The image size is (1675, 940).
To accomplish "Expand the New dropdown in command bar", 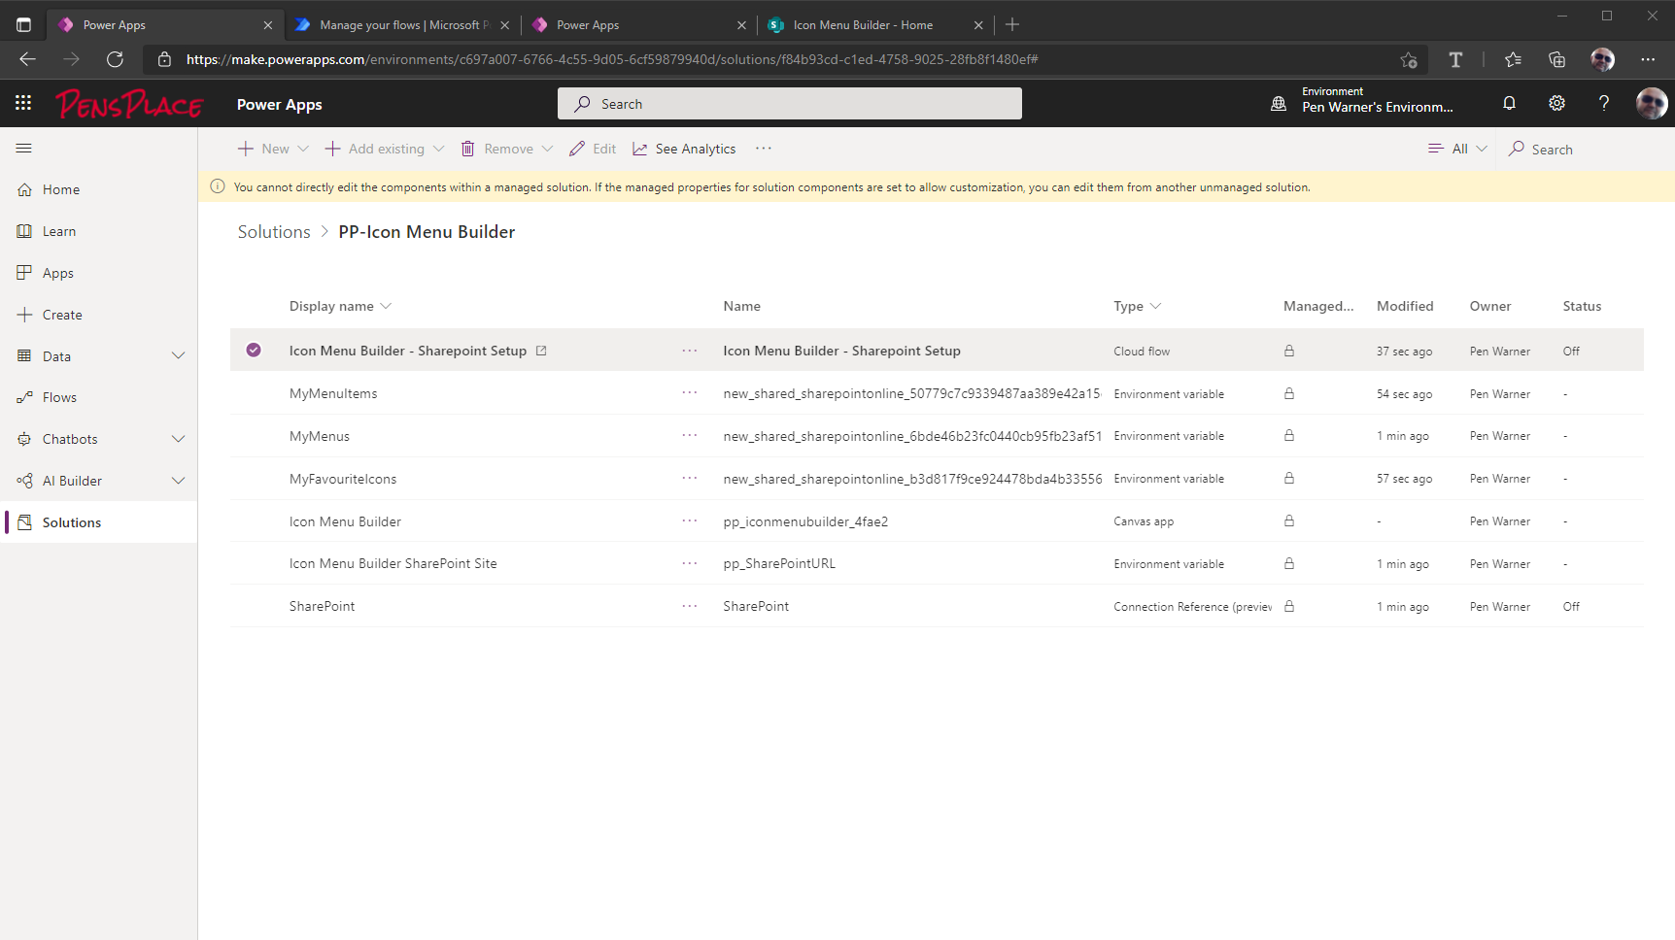I will coord(303,149).
